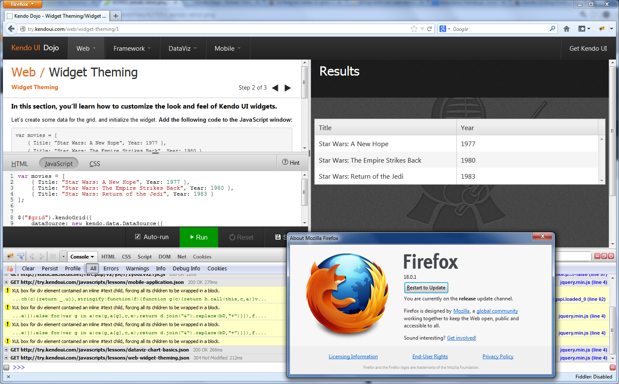Screen dimensions: 619x384
Task: Click the site identity icon in the address bar
Action: pyautogui.click(x=23, y=29)
